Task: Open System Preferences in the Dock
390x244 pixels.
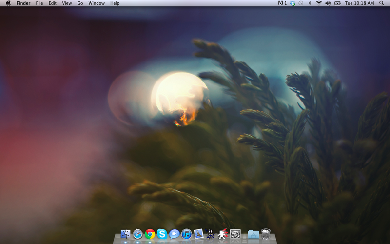Action: 235,234
